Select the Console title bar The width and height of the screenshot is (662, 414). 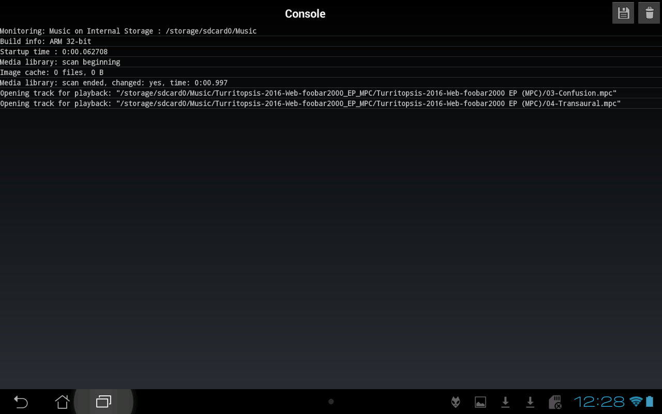305,13
